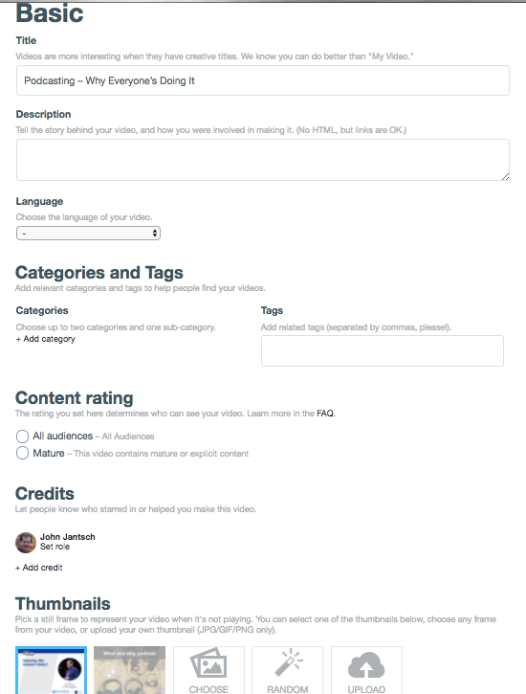Screen dimensions: 526x694
Task: Open the Language dropdown
Action: pyautogui.click(x=88, y=234)
